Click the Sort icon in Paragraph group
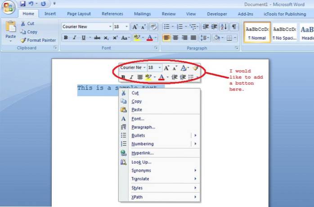The image size is (314, 207). coord(224,27)
